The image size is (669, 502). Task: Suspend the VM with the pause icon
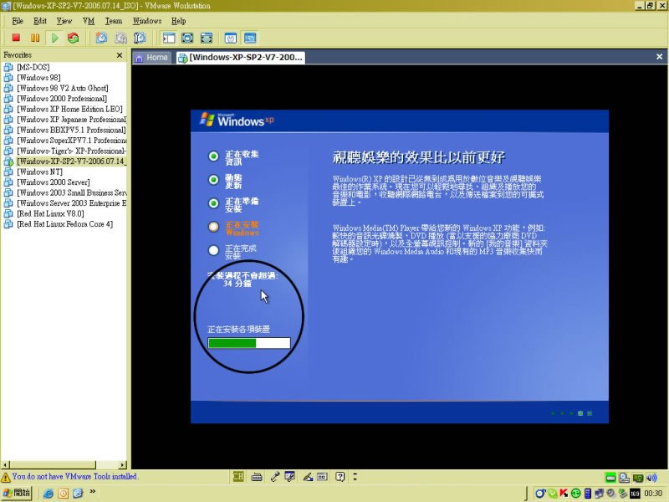[35, 38]
